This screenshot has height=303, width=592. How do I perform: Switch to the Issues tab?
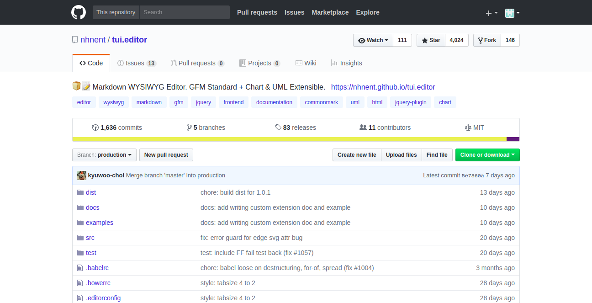click(x=137, y=63)
